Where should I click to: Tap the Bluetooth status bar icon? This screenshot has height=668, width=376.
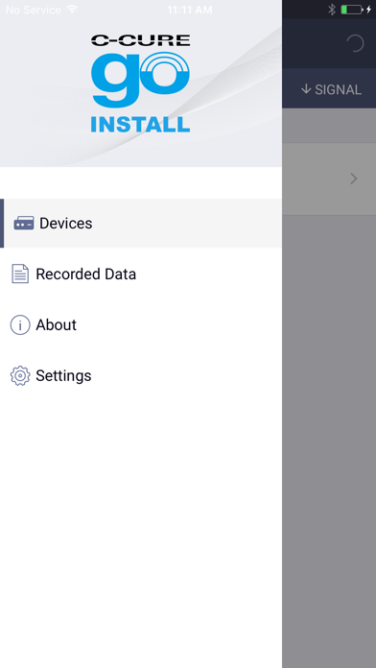click(332, 10)
